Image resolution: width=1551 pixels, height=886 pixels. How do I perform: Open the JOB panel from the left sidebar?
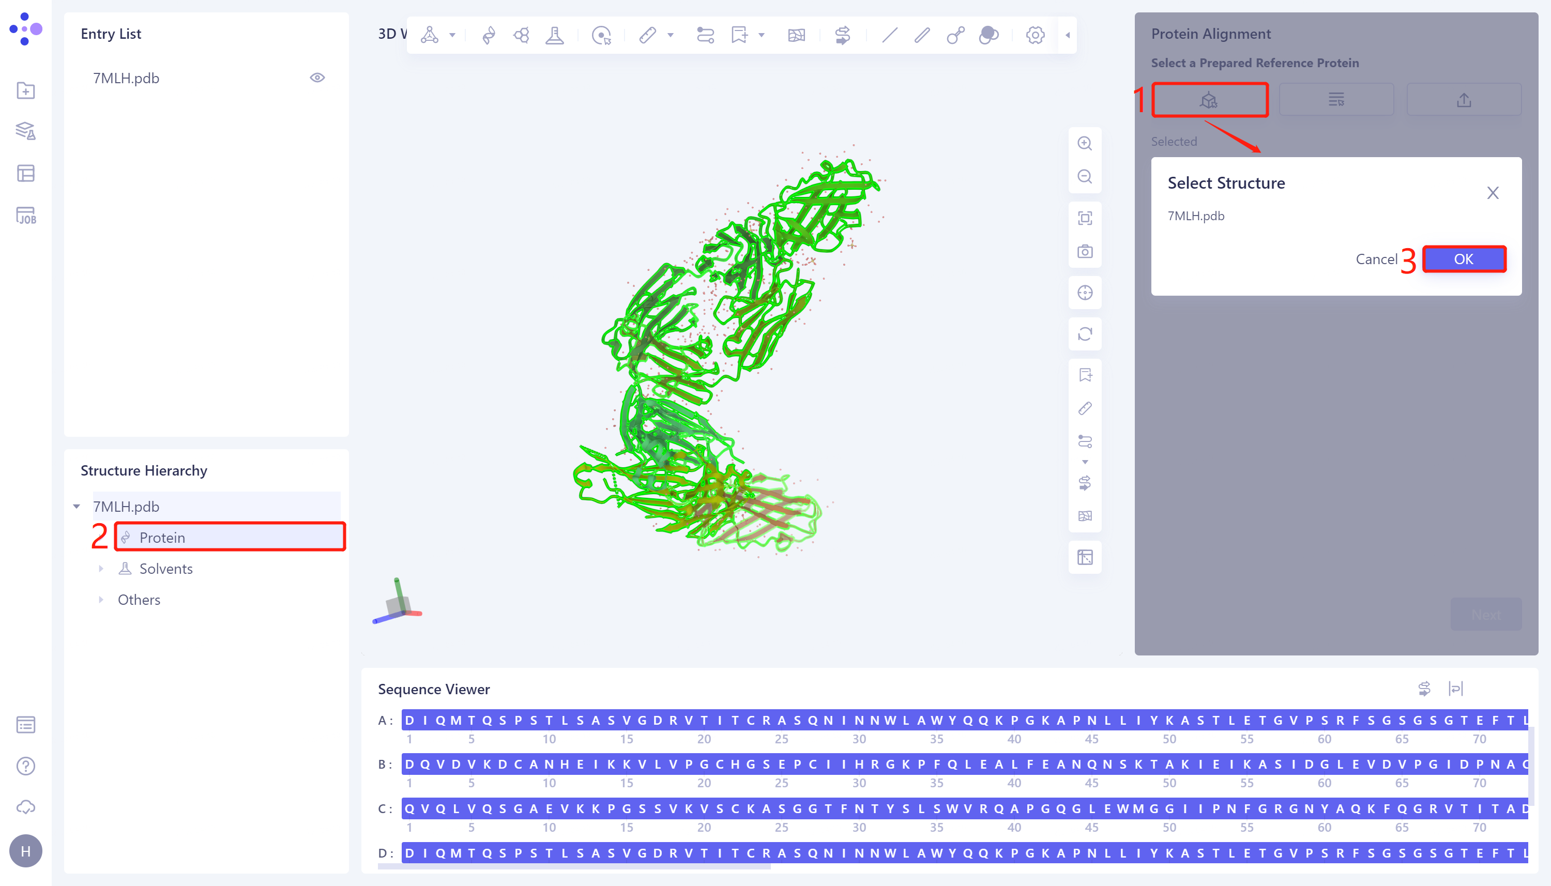tap(25, 215)
